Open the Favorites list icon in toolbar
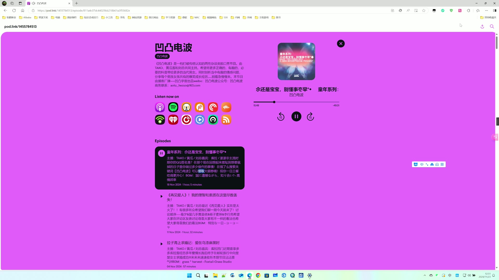The image size is (499, 280). point(478,11)
